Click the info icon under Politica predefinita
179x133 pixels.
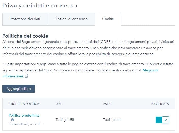(12, 120)
